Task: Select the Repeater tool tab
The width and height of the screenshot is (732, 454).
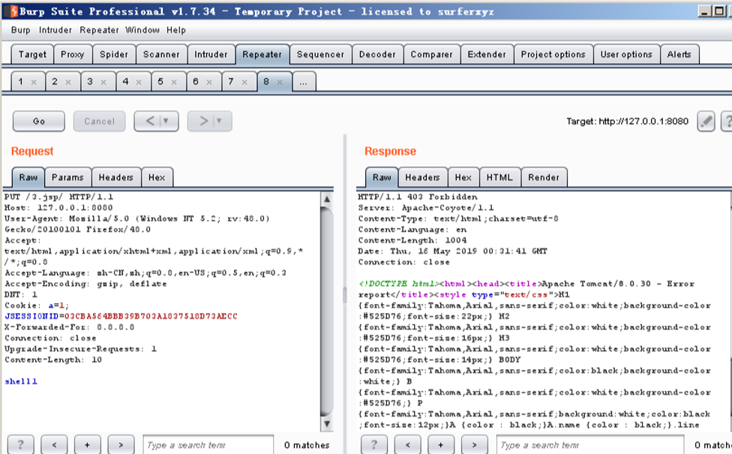Action: (262, 54)
